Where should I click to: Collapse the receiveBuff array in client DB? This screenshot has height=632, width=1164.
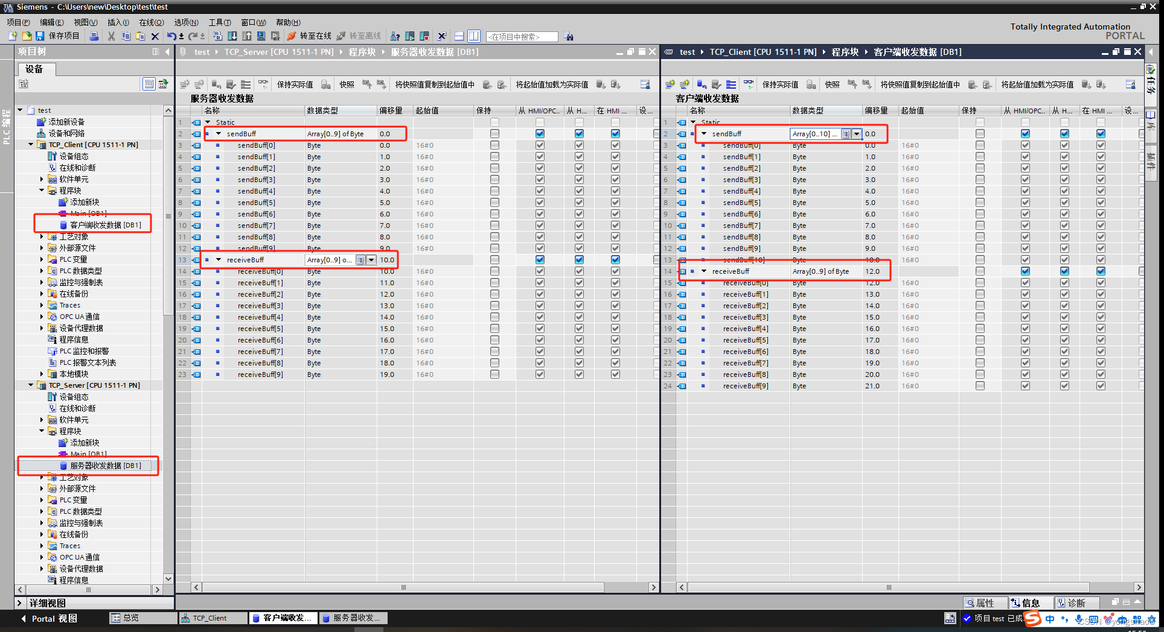[x=704, y=271]
